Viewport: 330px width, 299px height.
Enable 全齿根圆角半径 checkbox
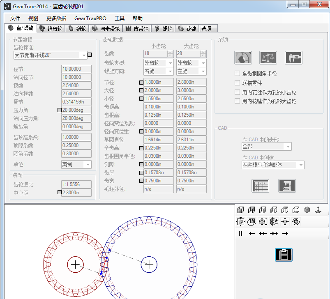click(237, 74)
